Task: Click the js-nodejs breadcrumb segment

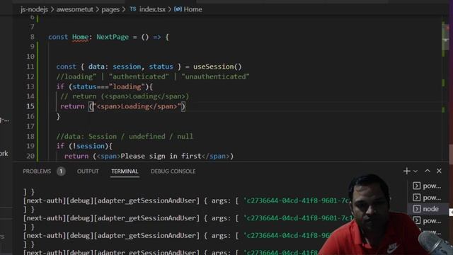Action: tap(35, 9)
